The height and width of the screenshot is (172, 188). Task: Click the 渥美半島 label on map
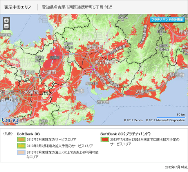[x=103, y=102]
